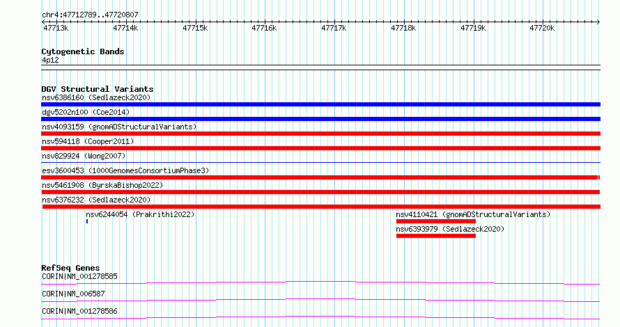The height and width of the screenshot is (327, 620).
Task: Click the 47716k ruler tick label
Action: pyautogui.click(x=264, y=28)
